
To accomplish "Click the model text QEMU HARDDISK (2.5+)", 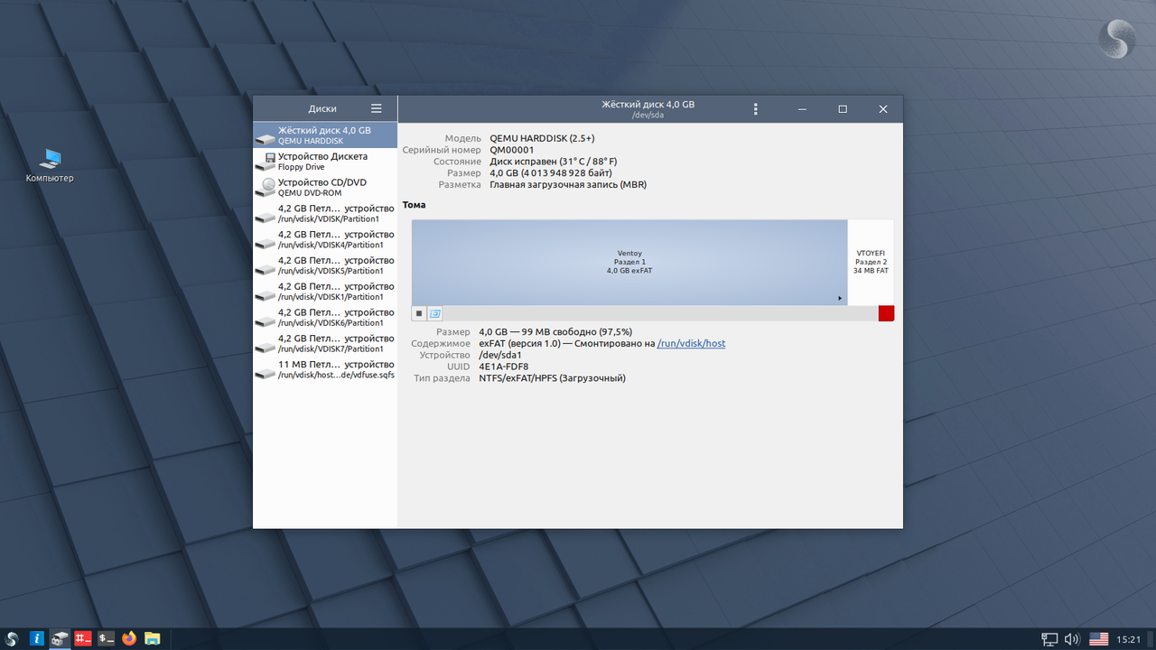I will [x=542, y=138].
